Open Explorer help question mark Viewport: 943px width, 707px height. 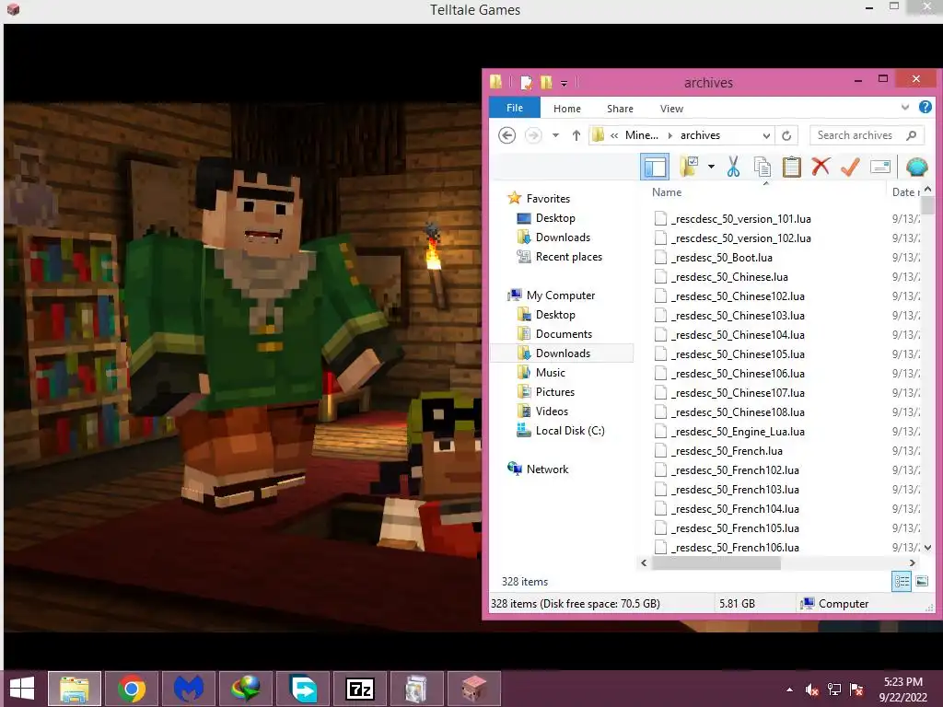[925, 107]
